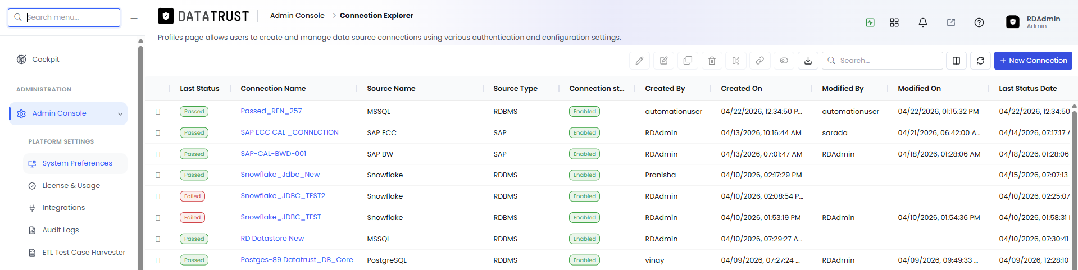Click the New Connection button
The width and height of the screenshot is (1078, 270).
[x=1033, y=61]
